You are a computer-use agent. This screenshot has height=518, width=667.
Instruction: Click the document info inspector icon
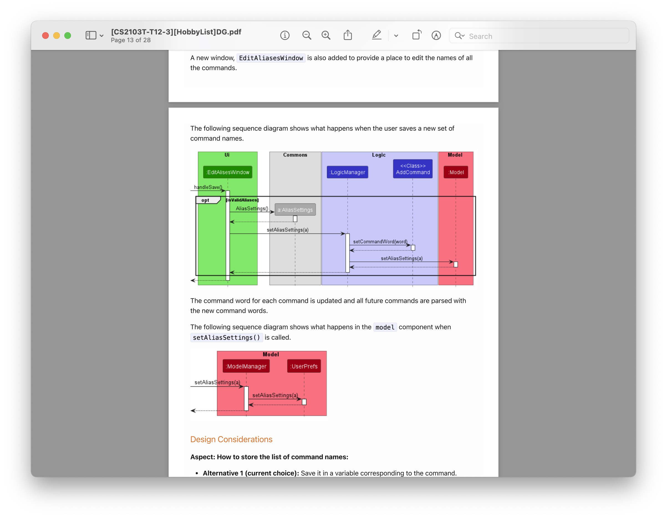click(285, 36)
